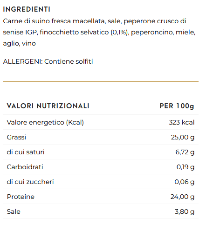Click the 0,19 g carbohydrate value
This screenshot has height=231, width=220.
186,167
